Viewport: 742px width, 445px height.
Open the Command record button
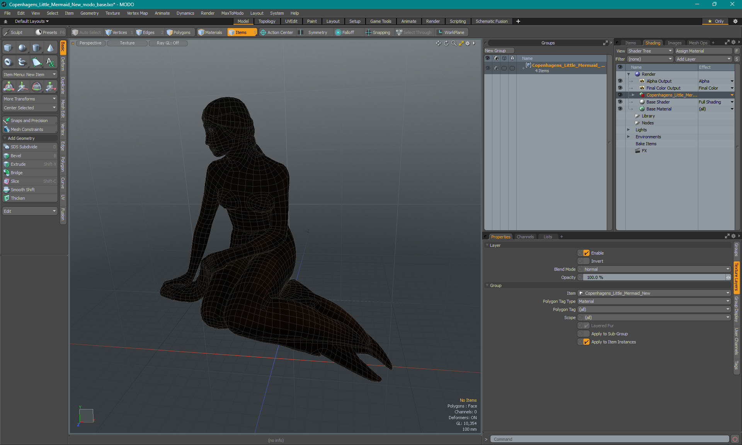735,439
